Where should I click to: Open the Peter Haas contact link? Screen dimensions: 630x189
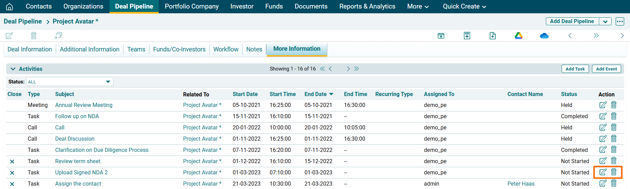521,184
